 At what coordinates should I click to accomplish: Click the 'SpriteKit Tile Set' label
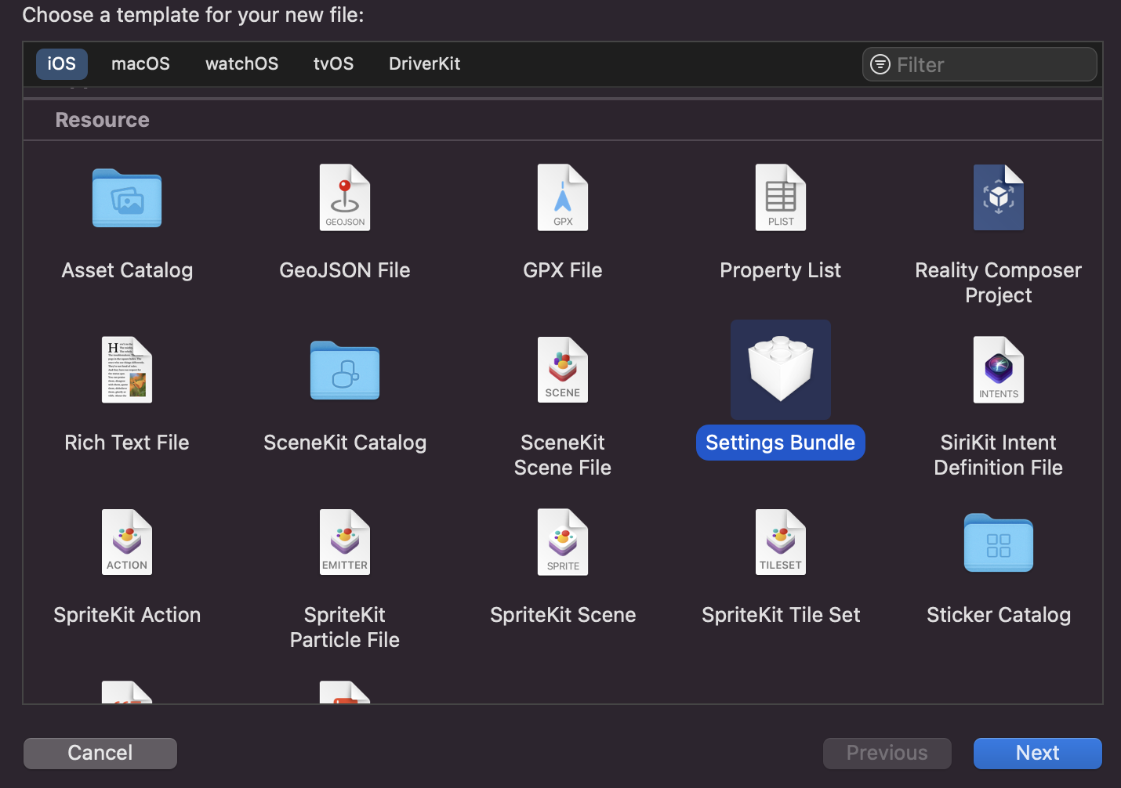click(x=781, y=615)
